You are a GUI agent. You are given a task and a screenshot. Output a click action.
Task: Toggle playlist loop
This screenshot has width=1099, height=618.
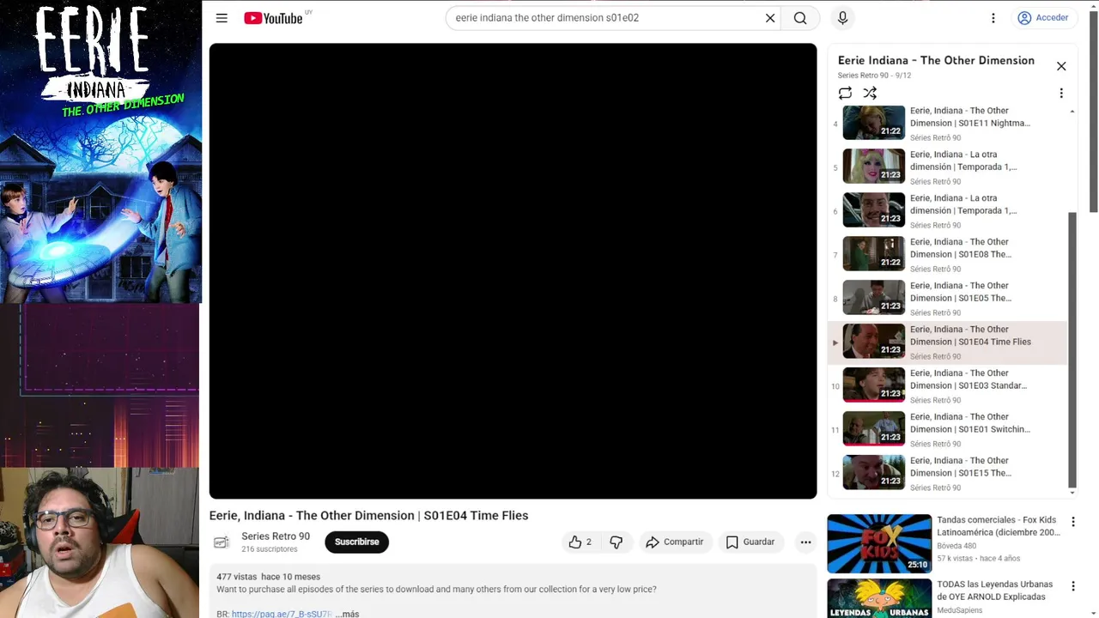(846, 93)
